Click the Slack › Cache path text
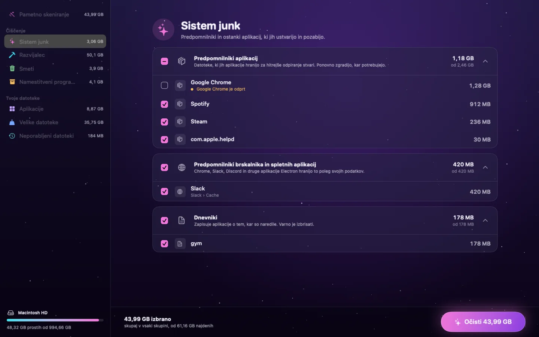Image resolution: width=539 pixels, height=337 pixels. pos(205,195)
